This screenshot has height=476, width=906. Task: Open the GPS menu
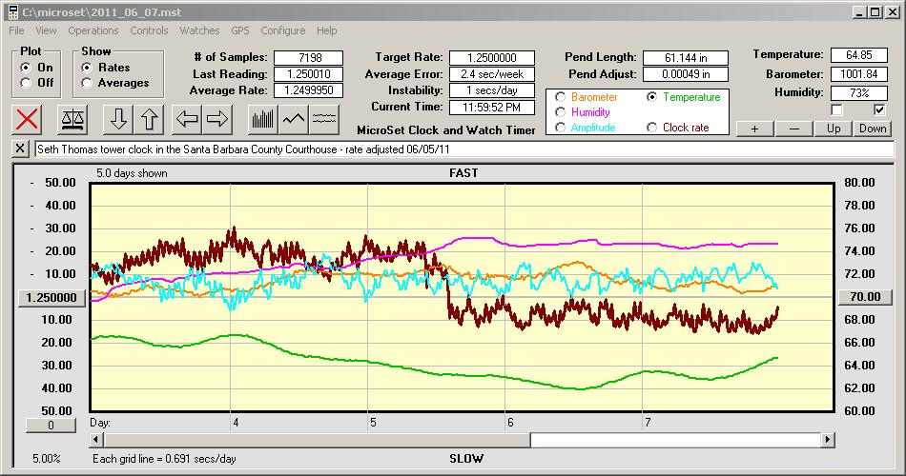(239, 30)
